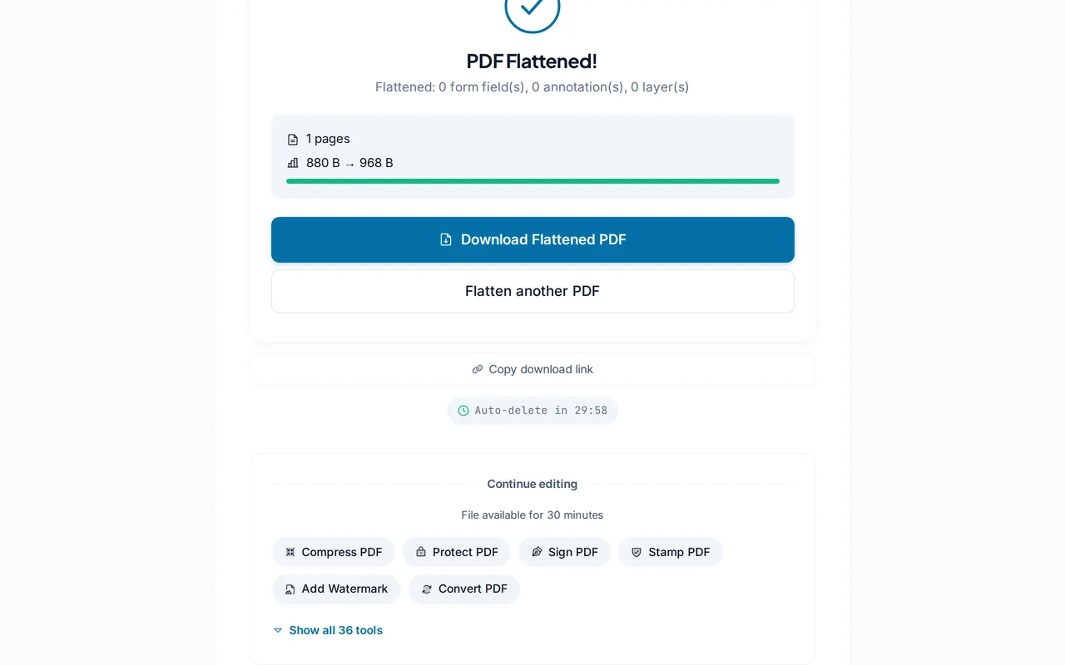Click the watermark icon on Add Watermark

pyautogui.click(x=290, y=589)
